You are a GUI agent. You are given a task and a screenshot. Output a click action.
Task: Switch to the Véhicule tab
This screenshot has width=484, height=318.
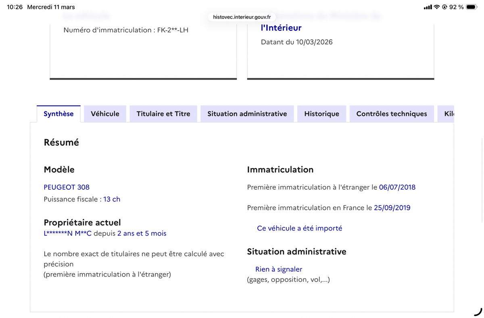pos(105,114)
